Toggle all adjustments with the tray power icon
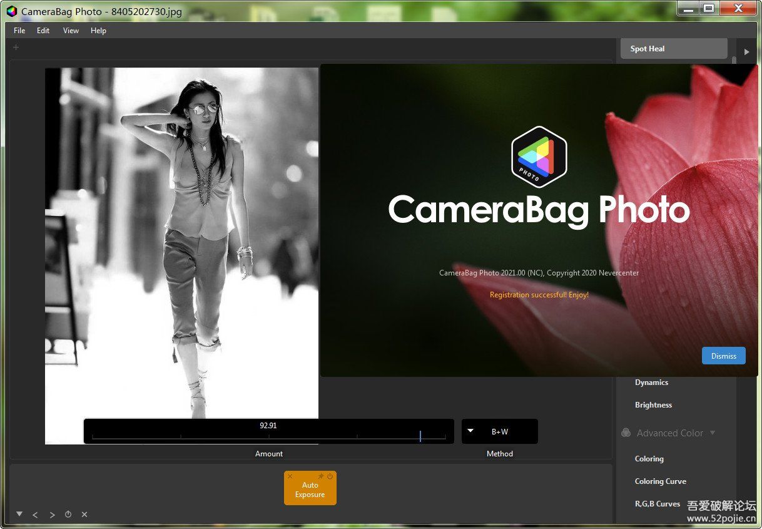 click(68, 515)
